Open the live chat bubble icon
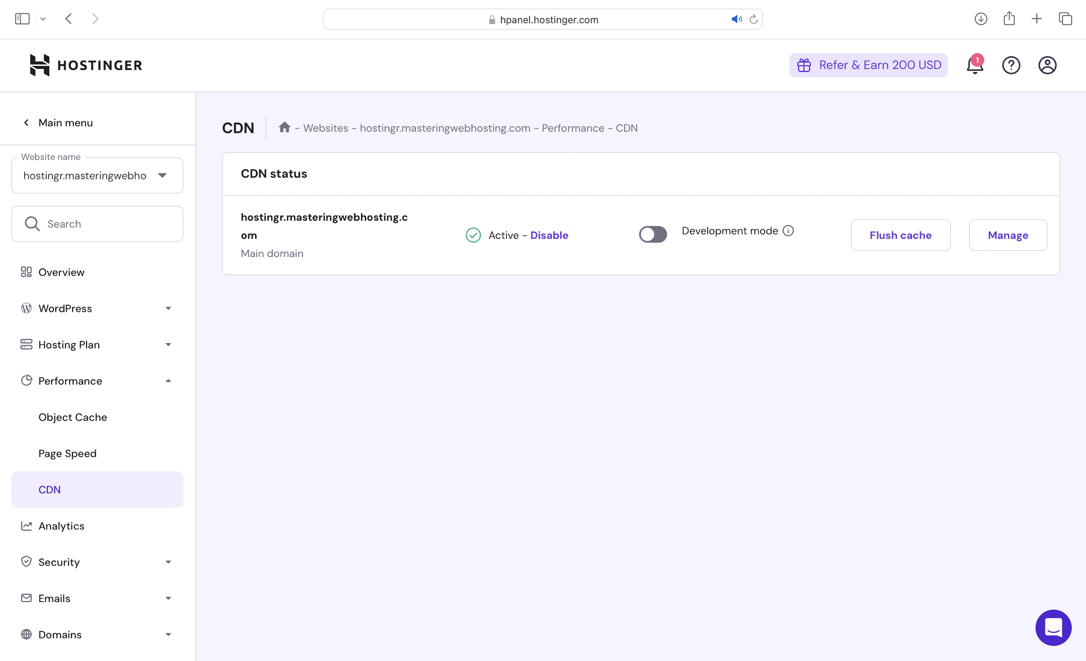Screen dimensions: 1086x661 point(1053,628)
